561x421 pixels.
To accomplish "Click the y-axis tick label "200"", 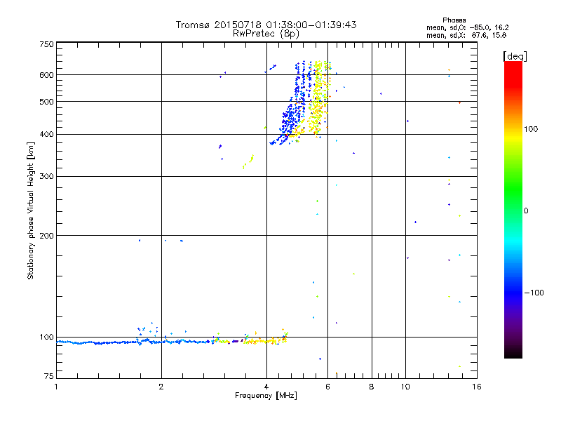I will pyautogui.click(x=46, y=236).
